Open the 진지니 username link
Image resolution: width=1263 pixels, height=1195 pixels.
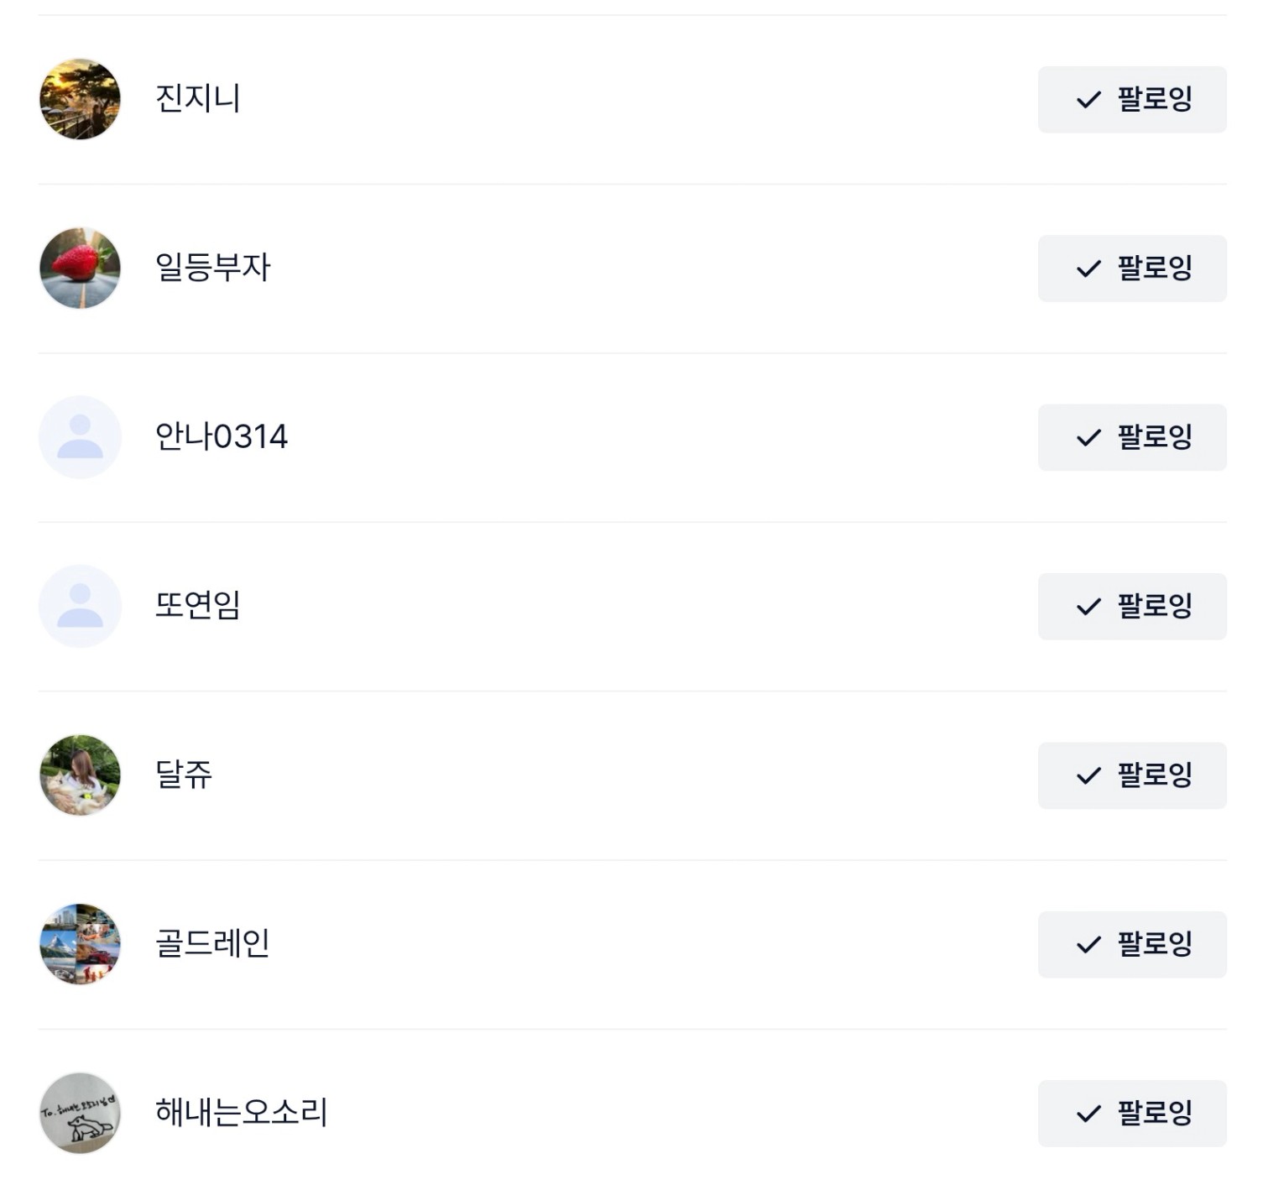click(x=198, y=98)
